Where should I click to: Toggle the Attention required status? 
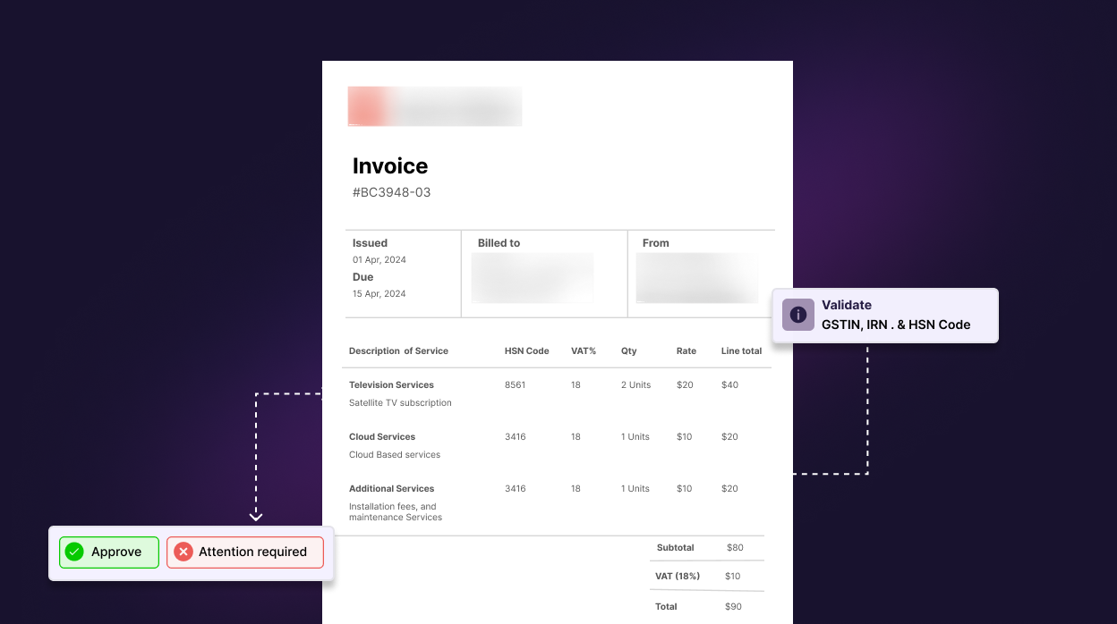coord(244,552)
